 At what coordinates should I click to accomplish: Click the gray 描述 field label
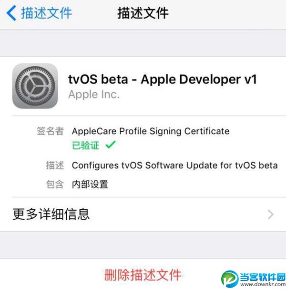(55, 165)
